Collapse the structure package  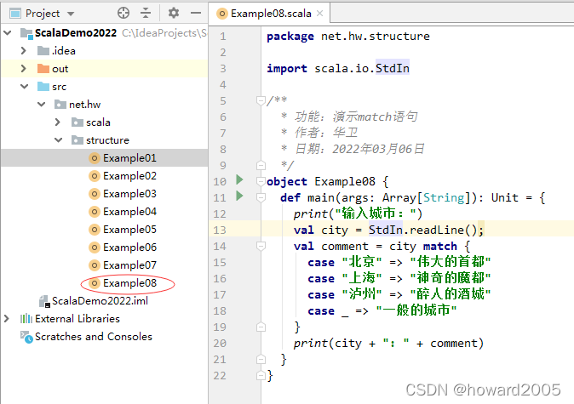tap(58, 140)
